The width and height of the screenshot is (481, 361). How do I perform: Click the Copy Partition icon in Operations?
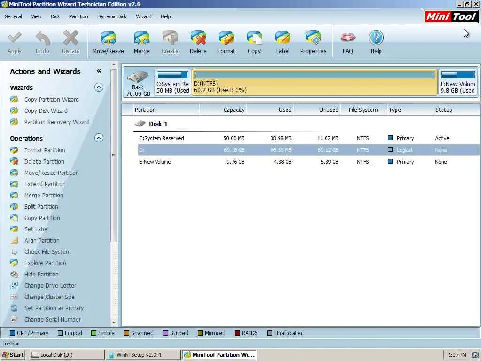[x=14, y=218]
